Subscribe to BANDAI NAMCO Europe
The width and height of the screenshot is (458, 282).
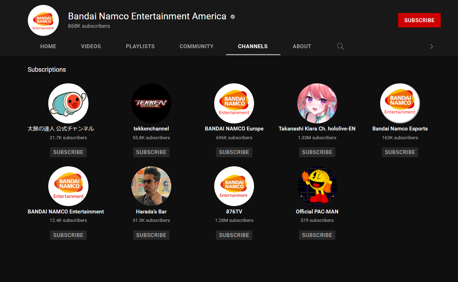[234, 152]
